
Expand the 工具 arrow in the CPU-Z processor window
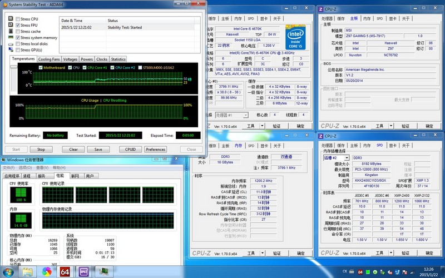coord(263,126)
